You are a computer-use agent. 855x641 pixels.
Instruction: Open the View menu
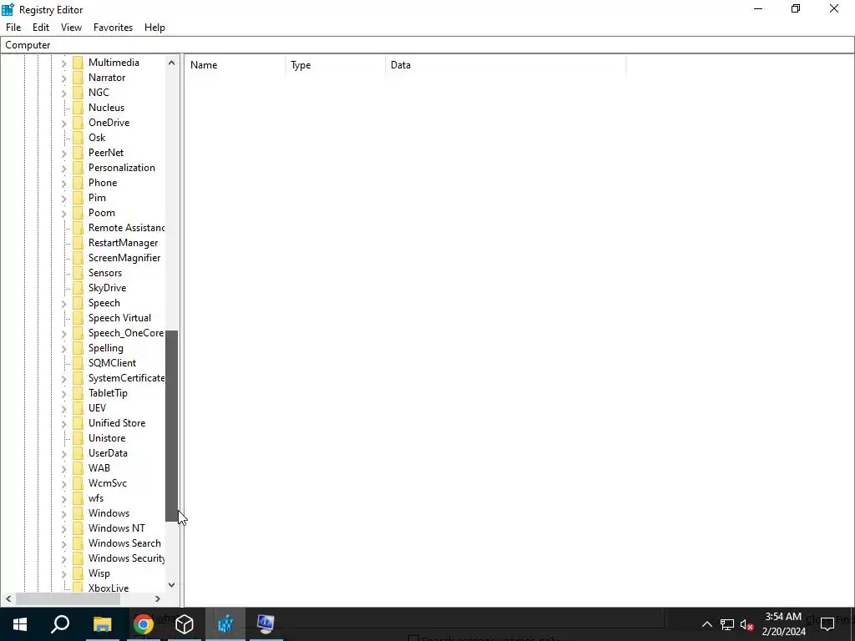click(x=71, y=28)
